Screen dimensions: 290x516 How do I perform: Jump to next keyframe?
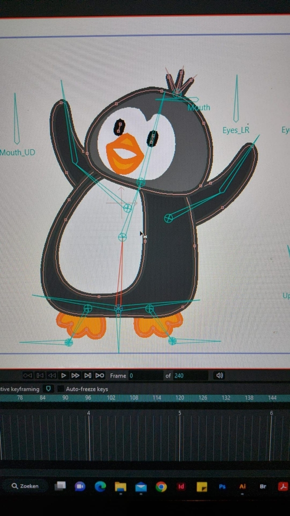[x=88, y=376]
